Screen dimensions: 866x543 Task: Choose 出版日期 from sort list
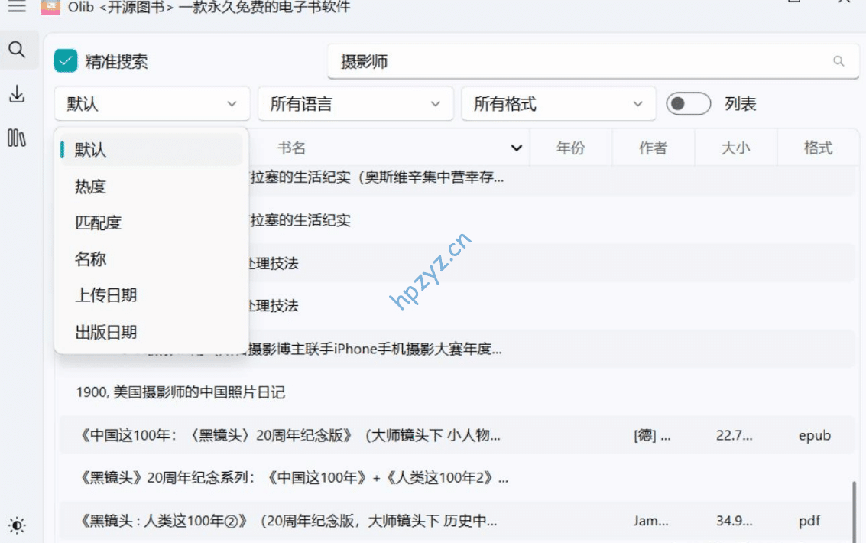click(106, 332)
